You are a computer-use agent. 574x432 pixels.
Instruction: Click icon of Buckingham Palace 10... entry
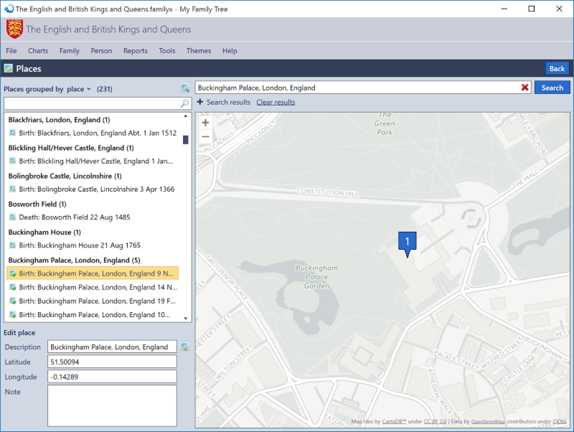click(13, 314)
